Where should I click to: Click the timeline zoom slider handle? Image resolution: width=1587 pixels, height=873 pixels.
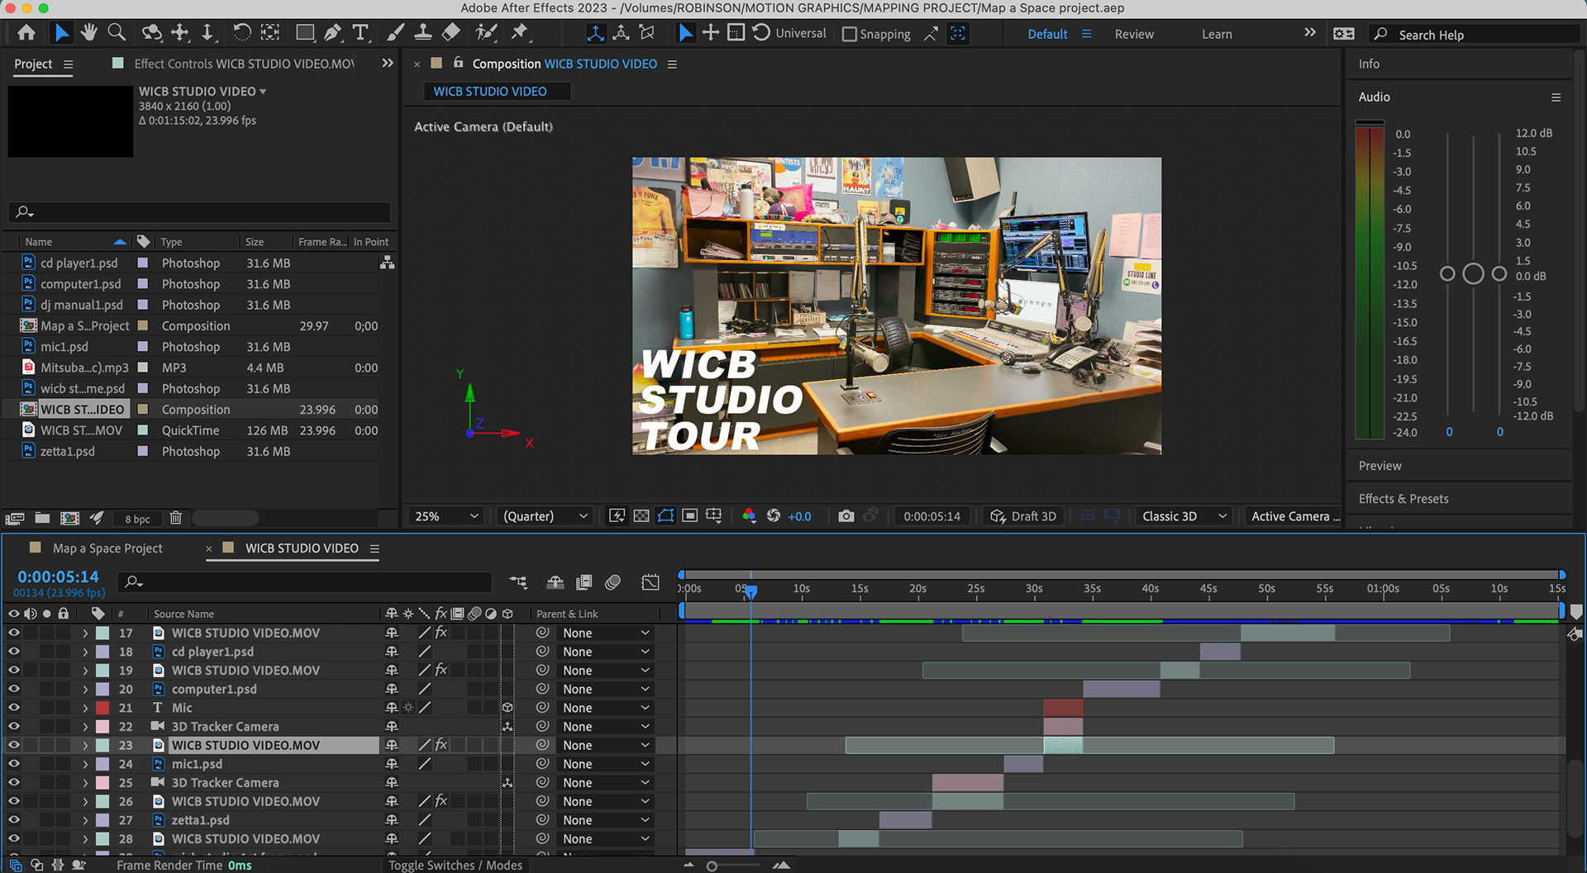(x=712, y=866)
